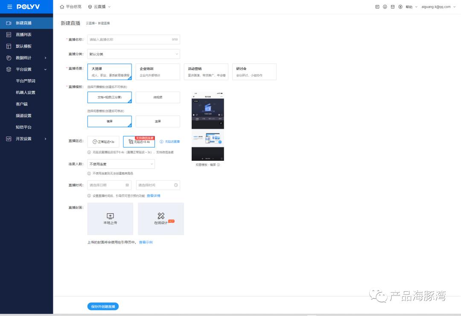Screen dimensions: 461x316
Task: Click the layout icon beside 默认模板
Action: point(9,46)
